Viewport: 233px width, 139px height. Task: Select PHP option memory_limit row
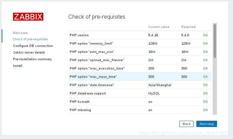[140, 44]
